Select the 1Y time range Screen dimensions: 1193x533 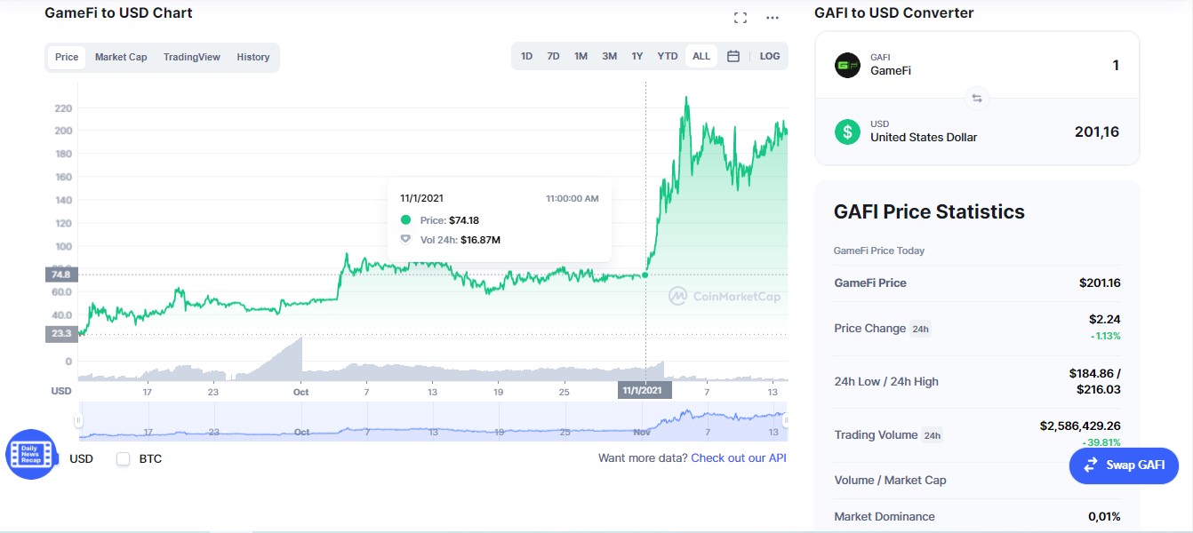(x=637, y=56)
